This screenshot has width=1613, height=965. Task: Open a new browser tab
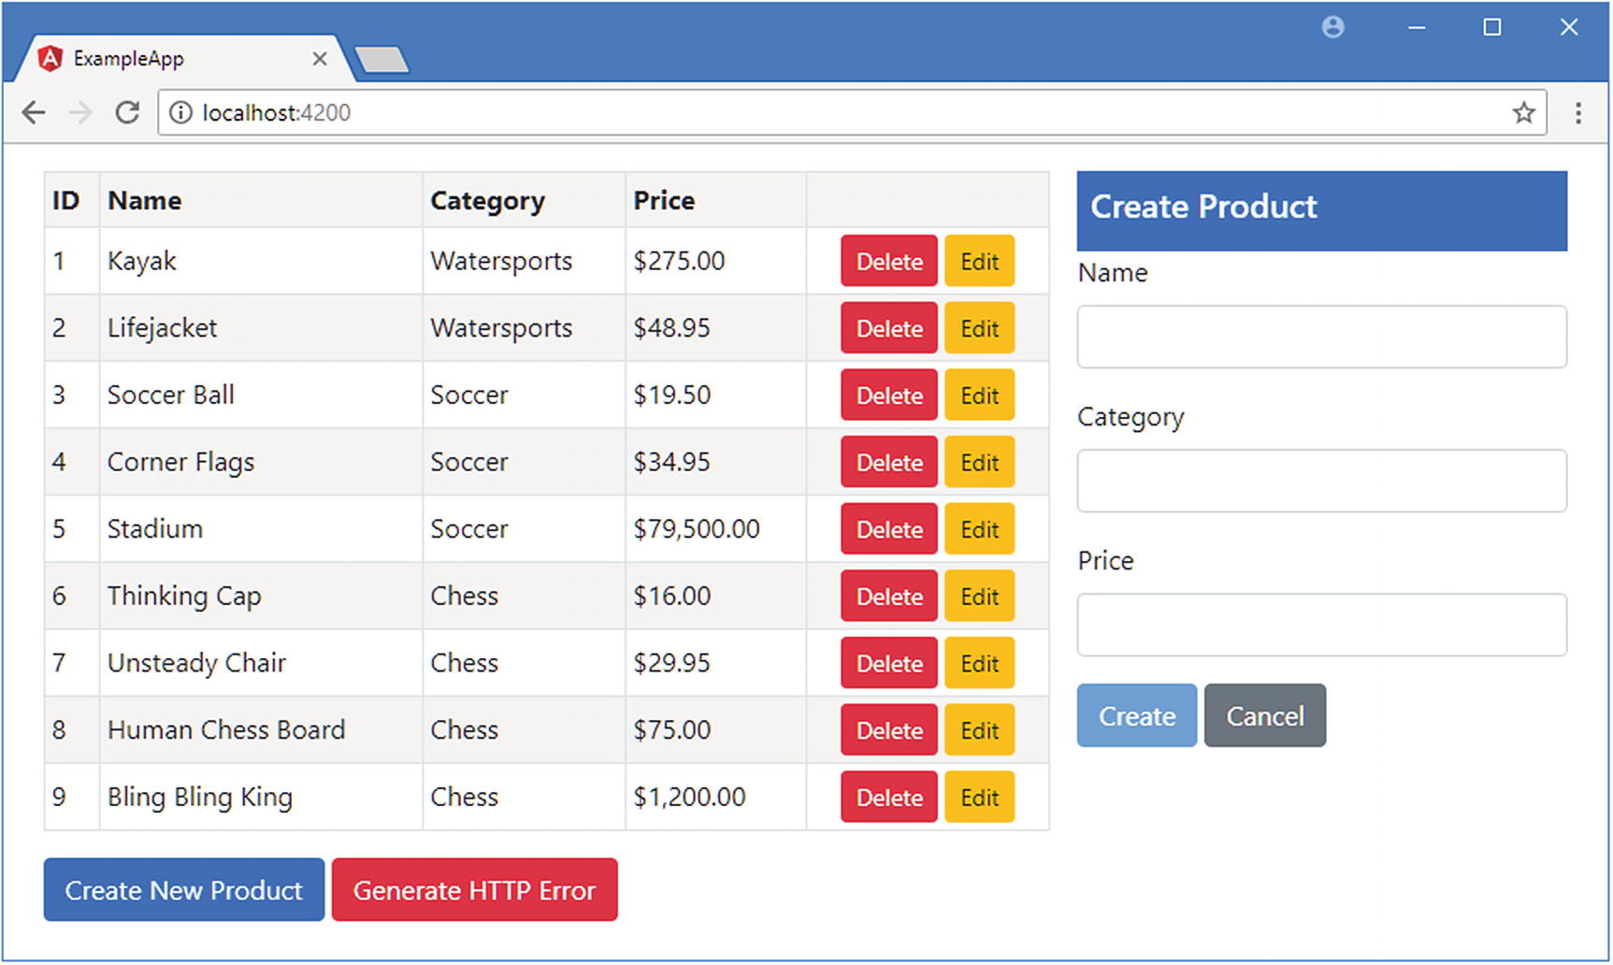382,60
